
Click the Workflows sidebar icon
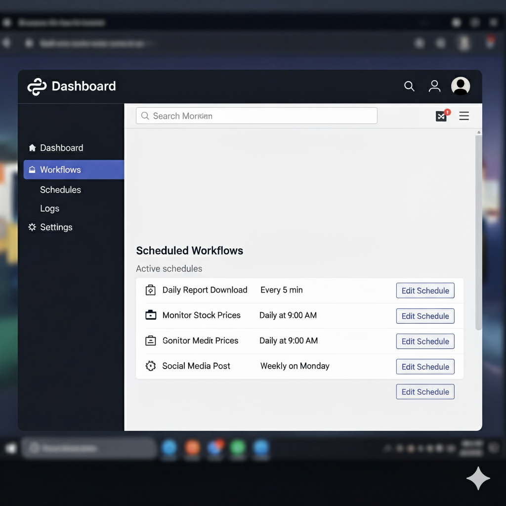(32, 170)
